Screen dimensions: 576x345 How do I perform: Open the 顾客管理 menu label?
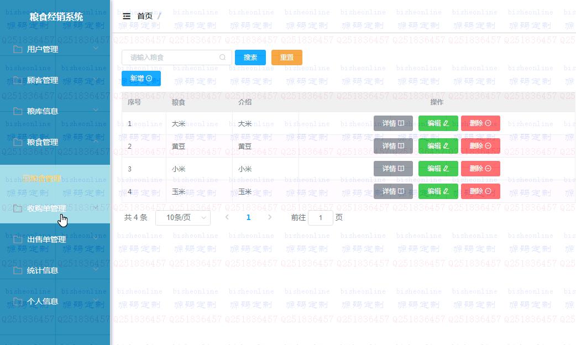point(43,80)
